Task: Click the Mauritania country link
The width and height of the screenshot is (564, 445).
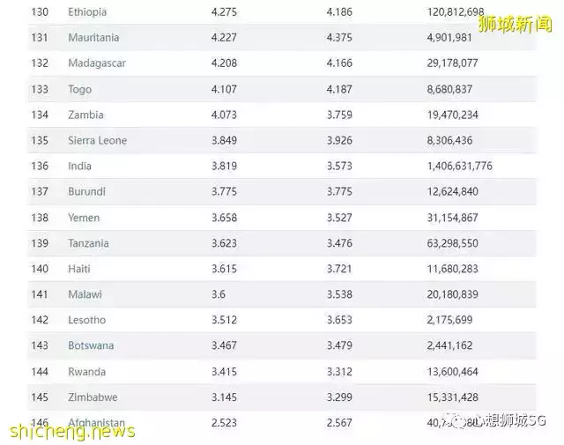Action: point(93,38)
